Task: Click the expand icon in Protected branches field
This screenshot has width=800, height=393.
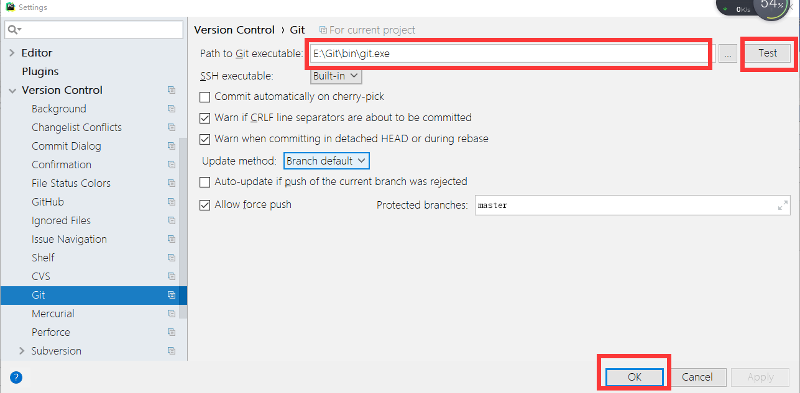Action: click(x=783, y=206)
